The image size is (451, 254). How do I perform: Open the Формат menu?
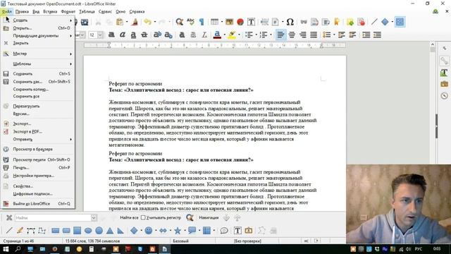click(x=68, y=12)
